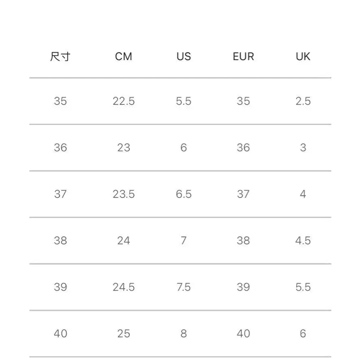Click the 尺寸 column header

coord(60,57)
